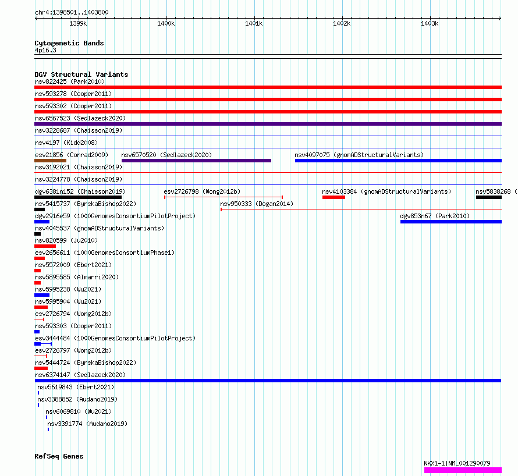Click nsv3391774 (Audano2019) label
The image size is (518, 476).
(x=87, y=424)
